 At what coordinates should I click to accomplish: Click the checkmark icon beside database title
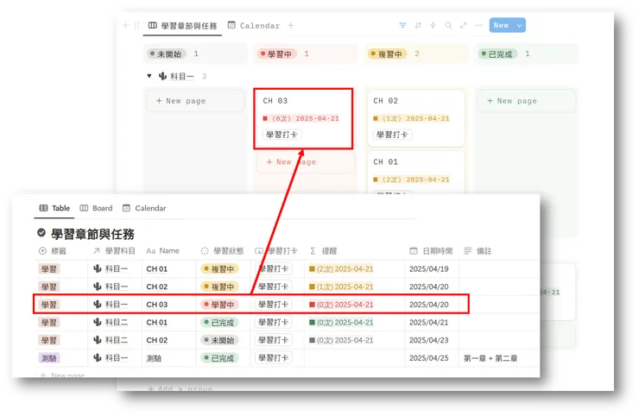(41, 233)
